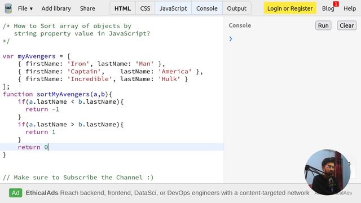Screen dimensions: 361x203
Task: Click the 'return -1' code line
Action: [42, 109]
